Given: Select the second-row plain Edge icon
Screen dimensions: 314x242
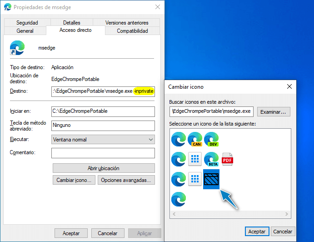Looking at the screenshot, I should click(x=179, y=159).
